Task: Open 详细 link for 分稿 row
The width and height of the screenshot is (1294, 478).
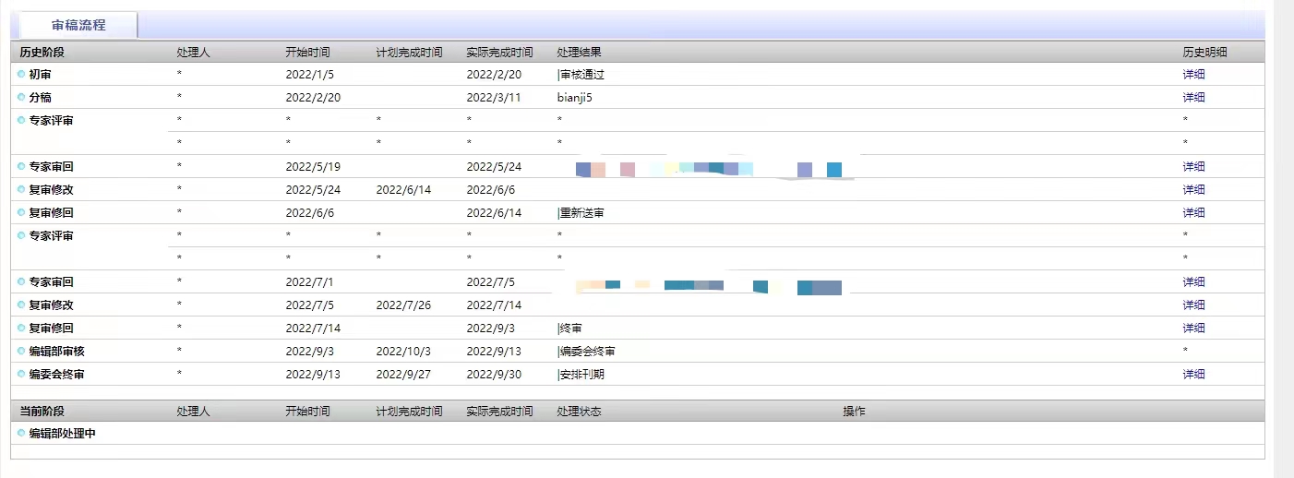Action: 1193,98
